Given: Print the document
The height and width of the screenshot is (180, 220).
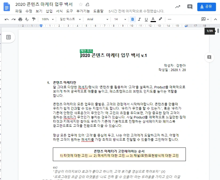Looking at the screenshot, I should click(20, 19).
